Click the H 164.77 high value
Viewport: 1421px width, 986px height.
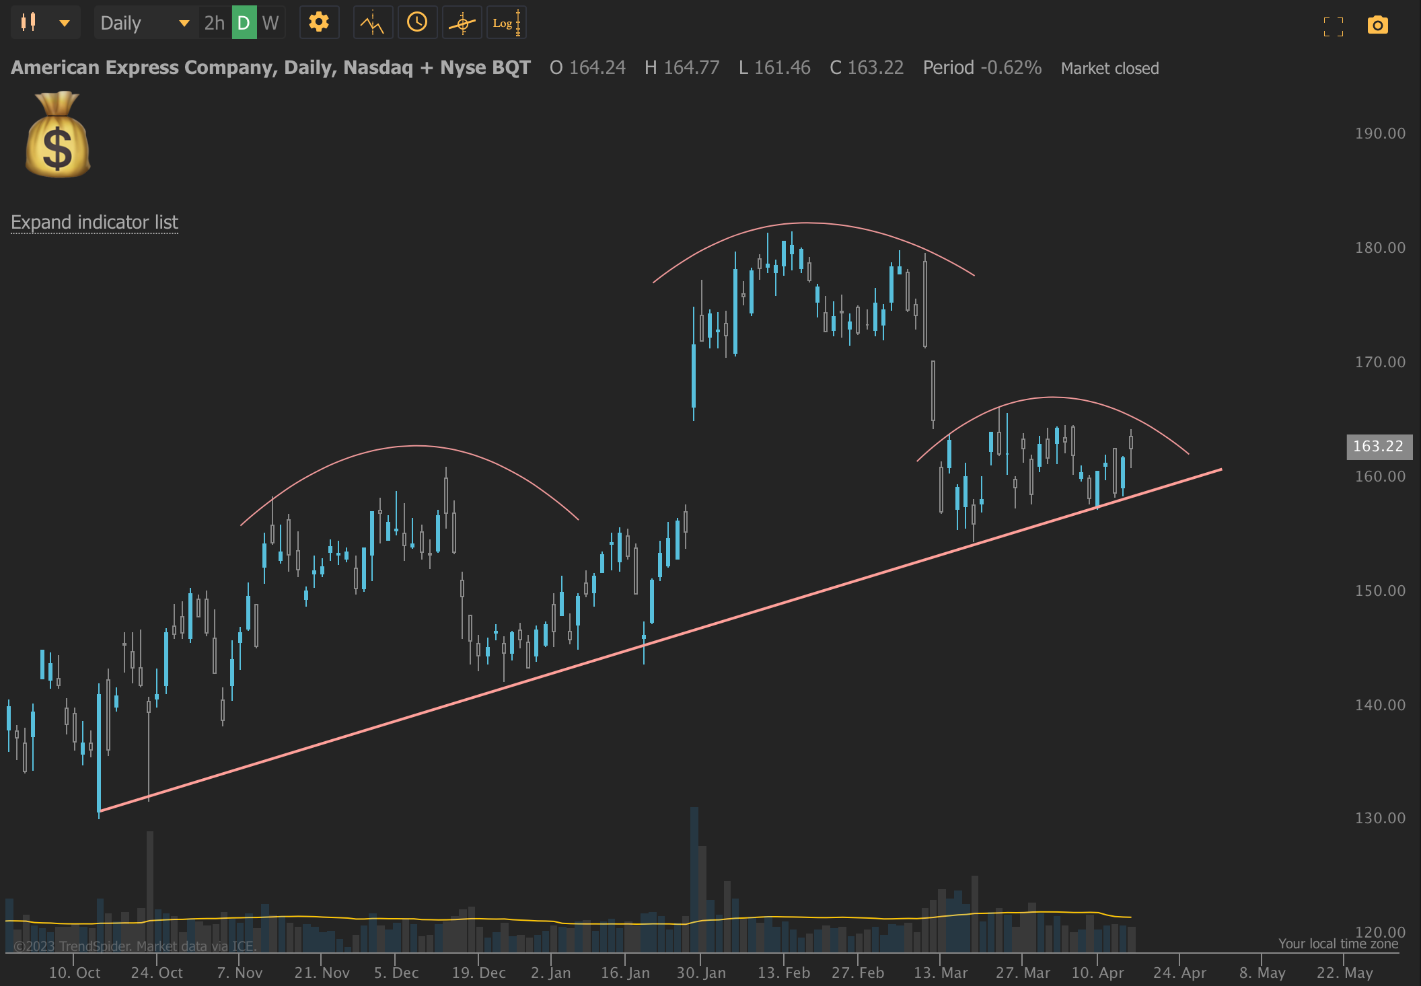tap(682, 67)
